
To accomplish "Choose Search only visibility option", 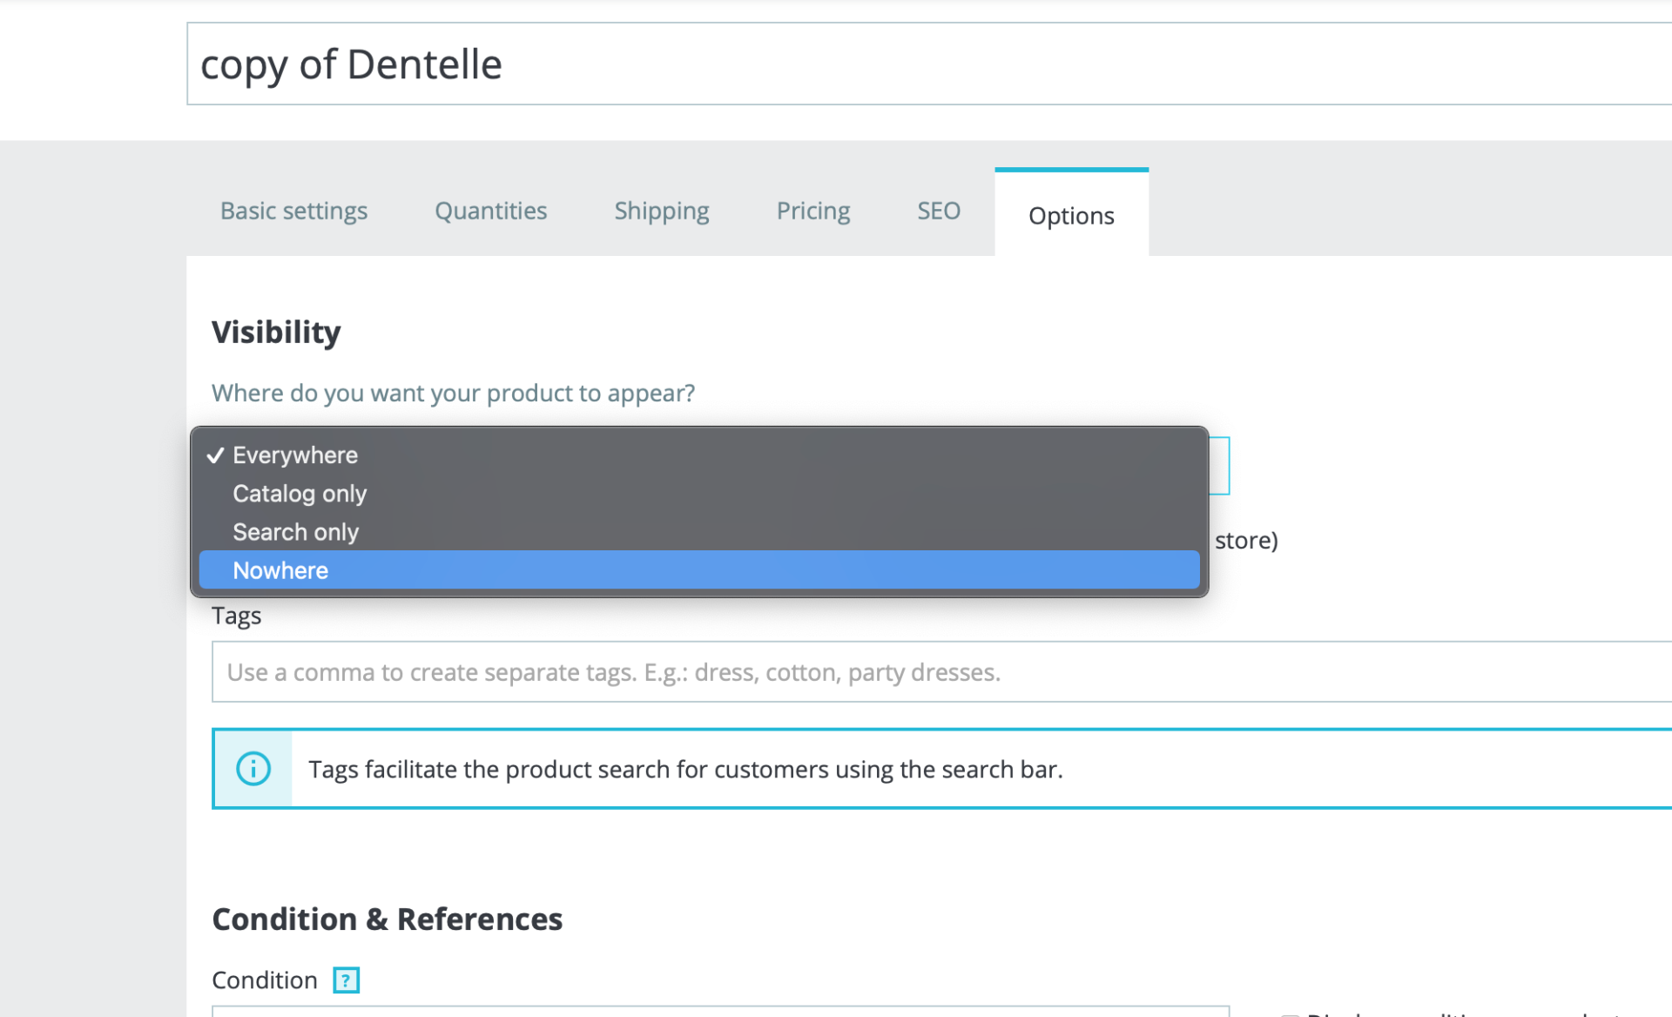I will [295, 532].
